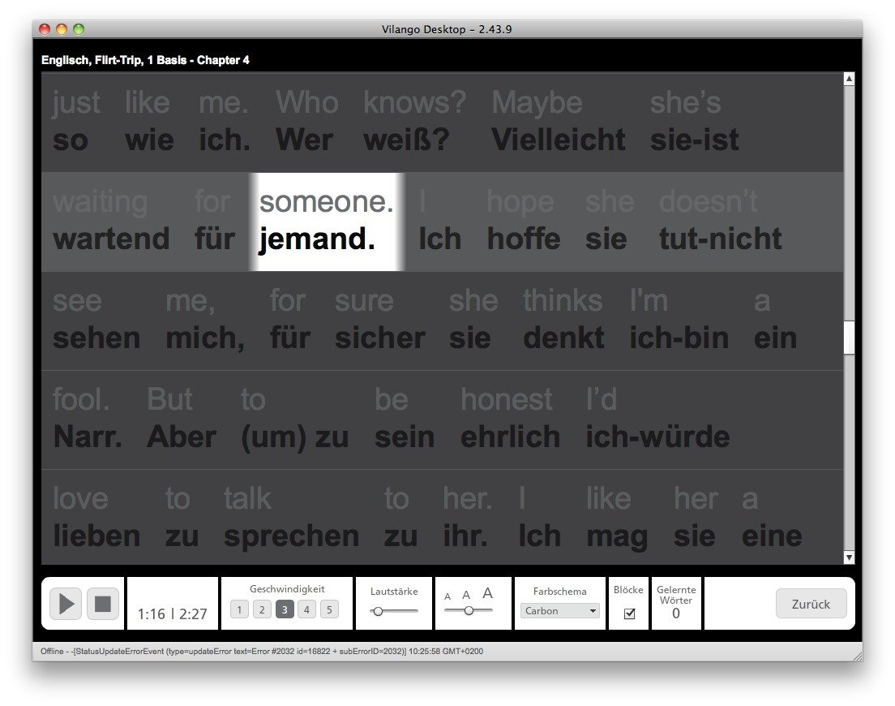The width and height of the screenshot is (895, 706).
Task: Click the font size slider handle
Action: (469, 610)
